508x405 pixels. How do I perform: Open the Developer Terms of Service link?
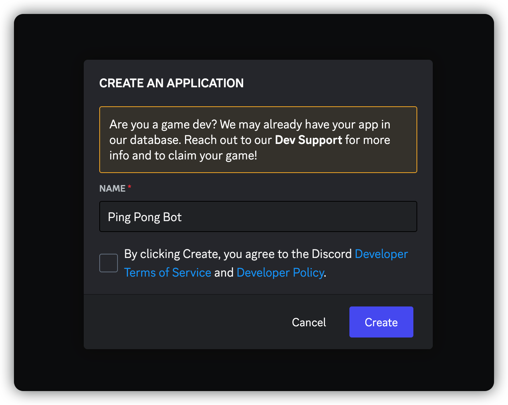tap(168, 272)
